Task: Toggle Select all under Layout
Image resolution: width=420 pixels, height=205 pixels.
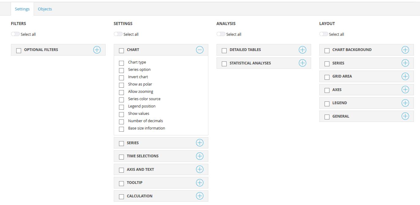Action: 324,34
